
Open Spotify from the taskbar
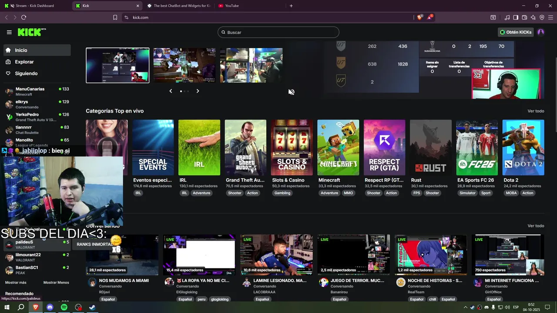[64, 307]
